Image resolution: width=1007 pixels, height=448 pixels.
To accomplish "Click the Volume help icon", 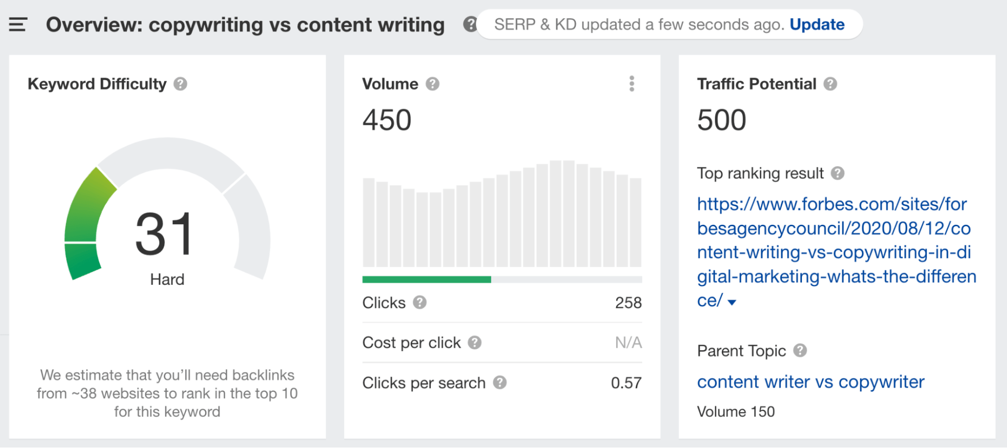I will 432,84.
